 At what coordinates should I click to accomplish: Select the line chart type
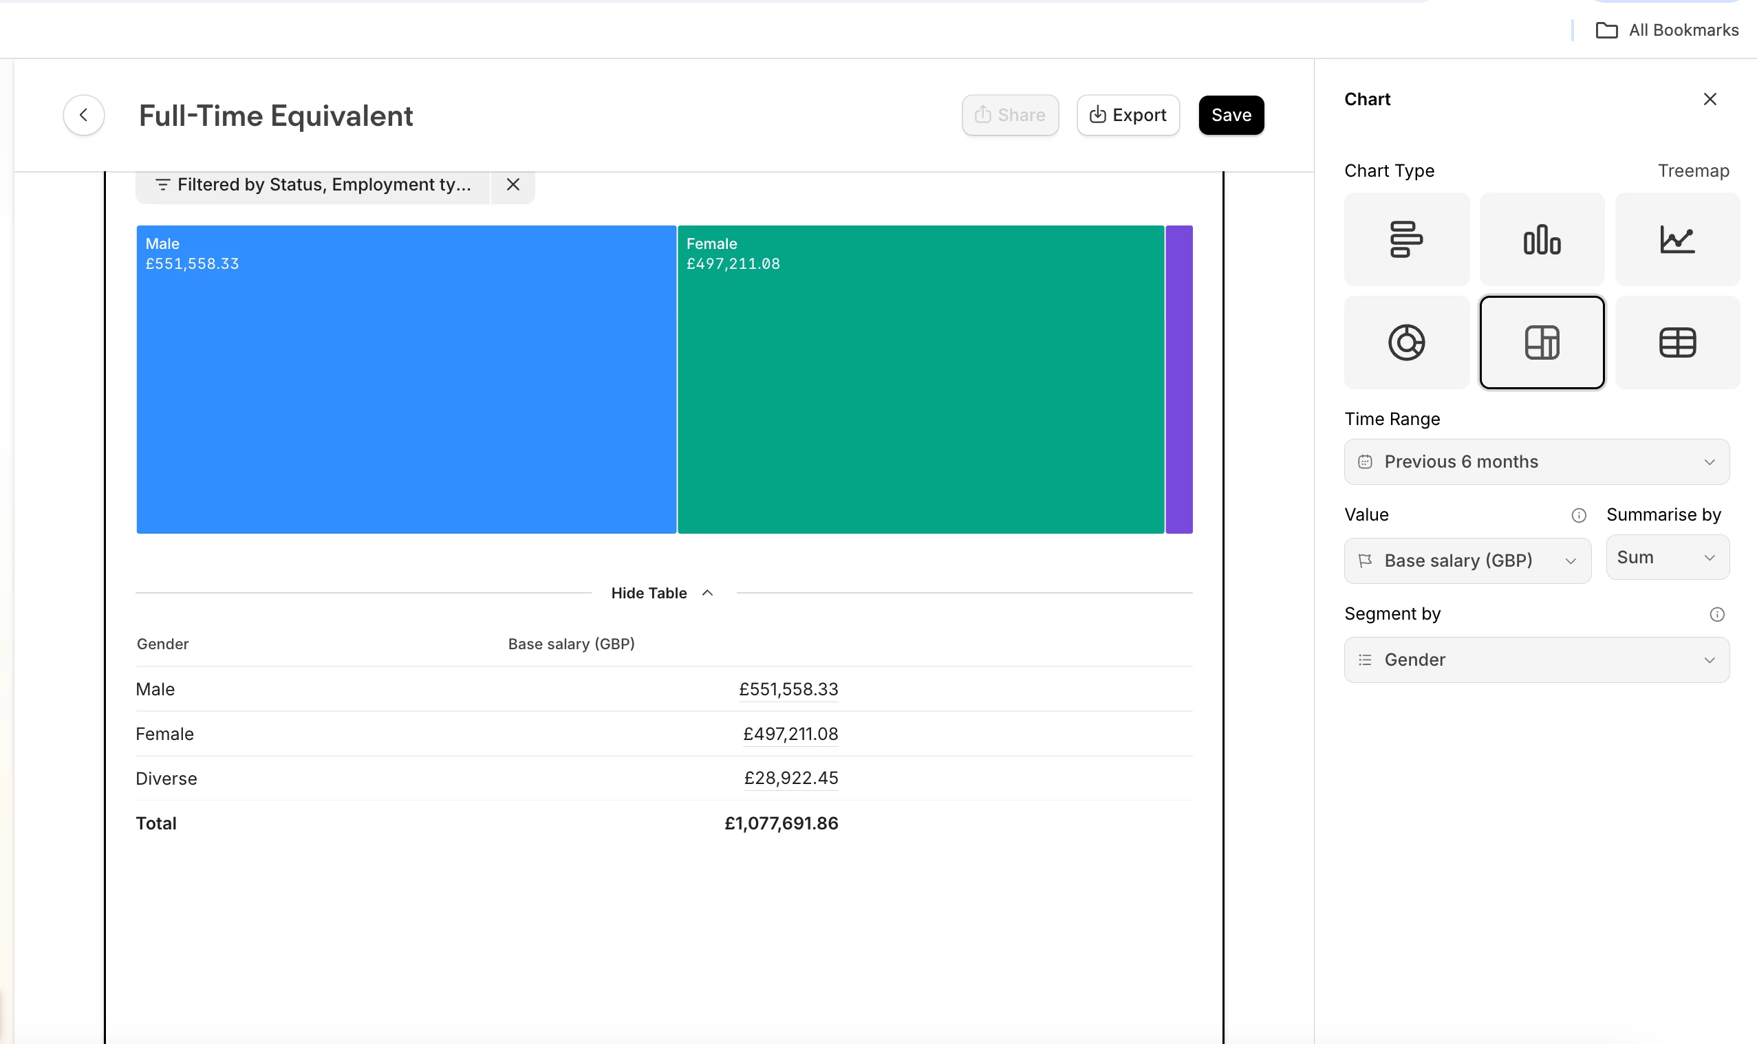tap(1676, 239)
